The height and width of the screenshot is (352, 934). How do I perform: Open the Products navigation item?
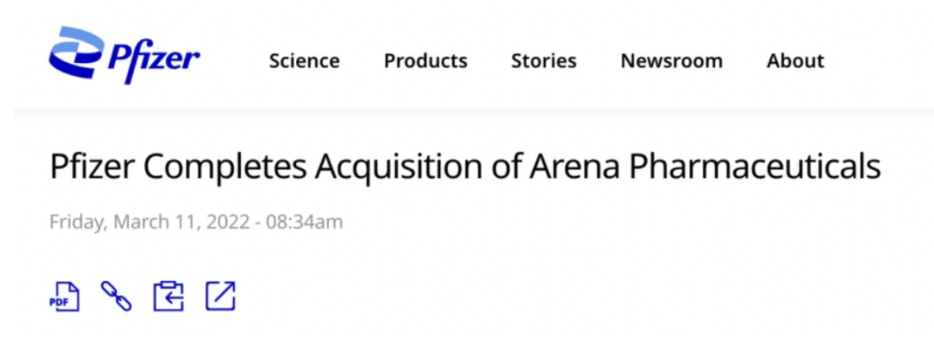pyautogui.click(x=425, y=61)
